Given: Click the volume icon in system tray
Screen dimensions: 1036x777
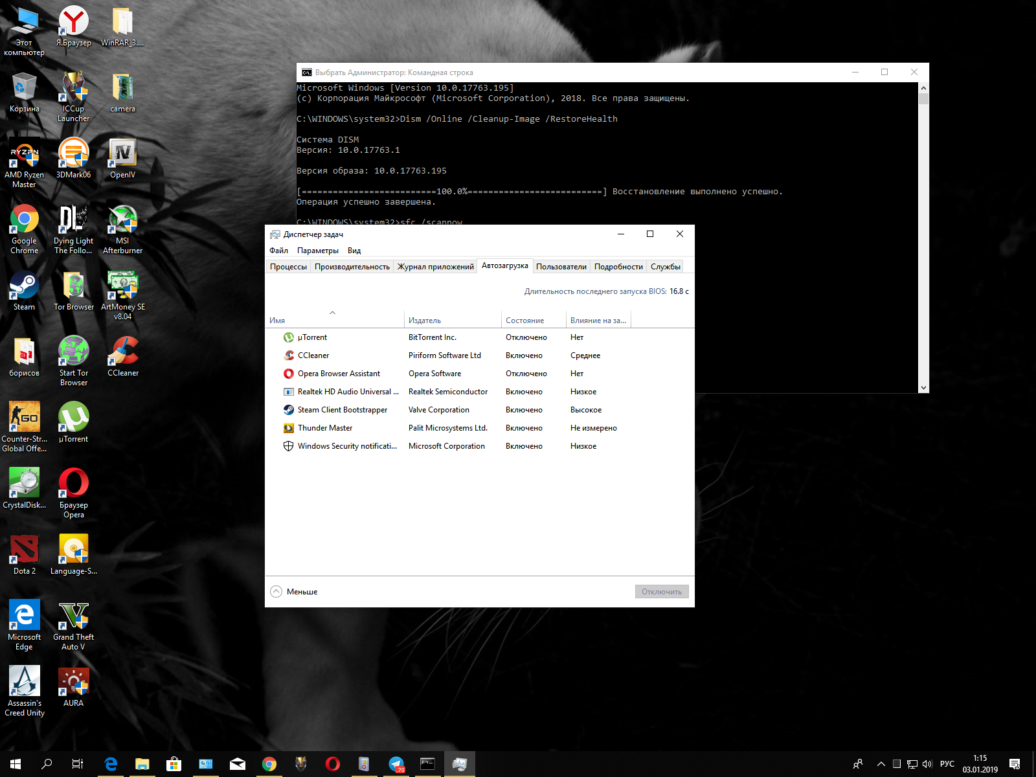Looking at the screenshot, I should point(927,764).
